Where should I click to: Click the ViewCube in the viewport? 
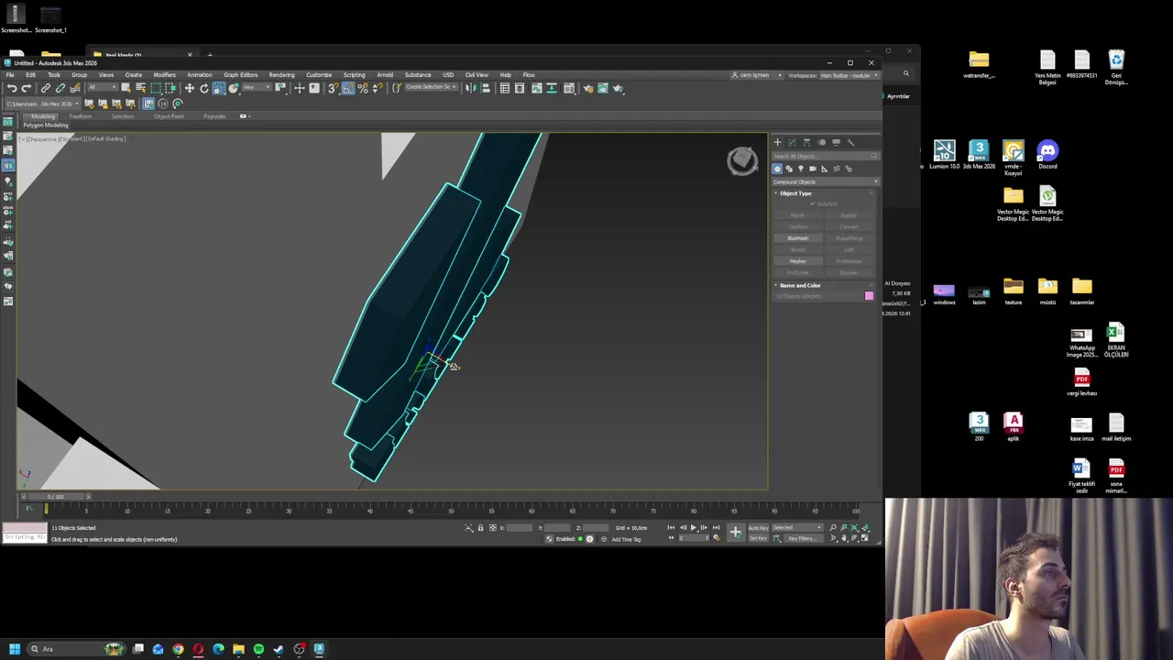(742, 161)
